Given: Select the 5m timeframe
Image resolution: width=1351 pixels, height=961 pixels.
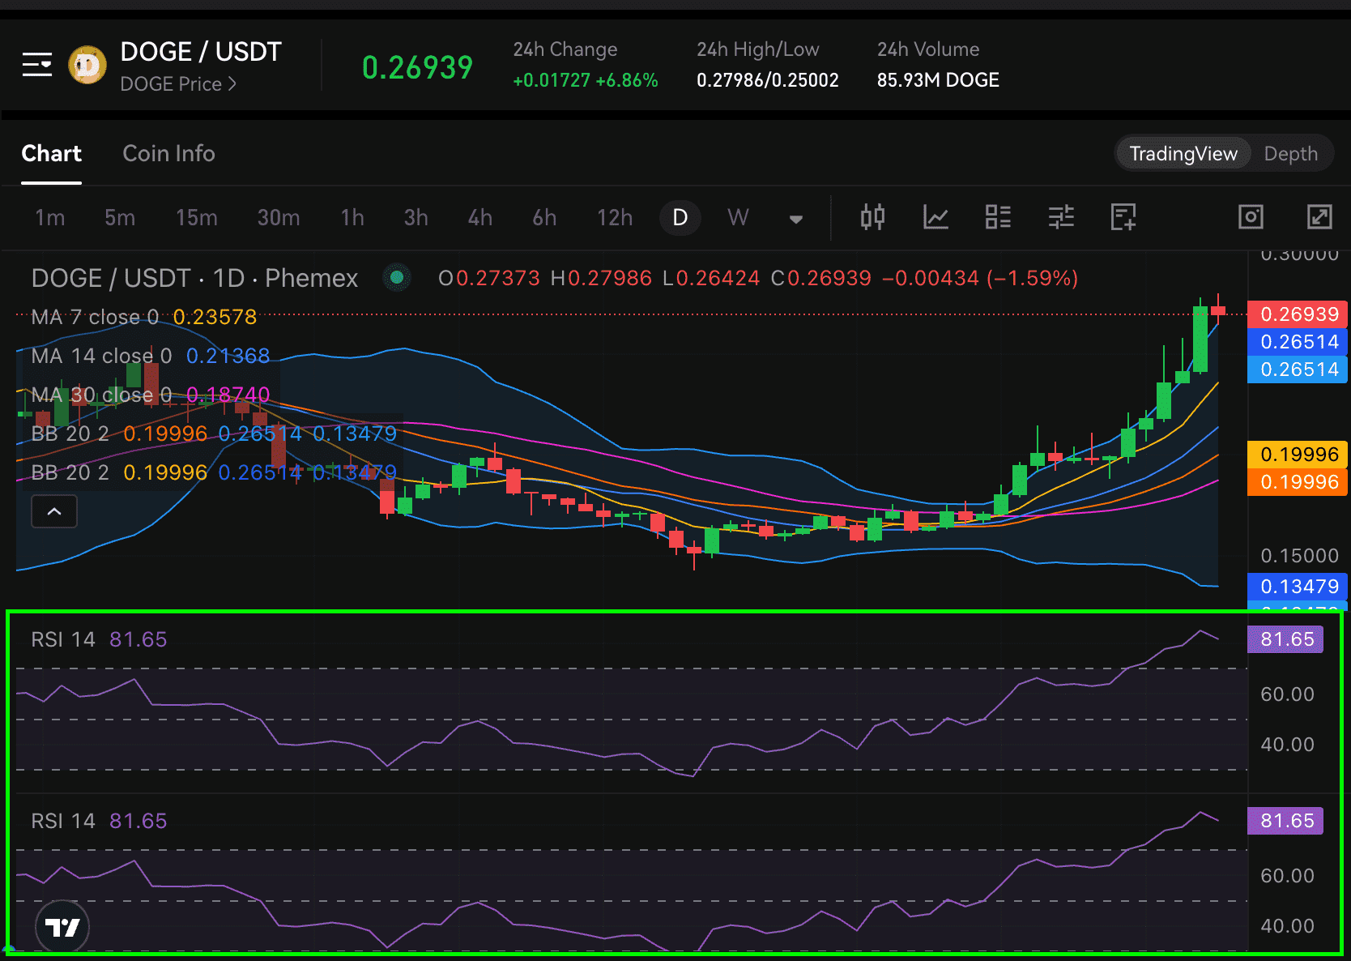Looking at the screenshot, I should [120, 218].
